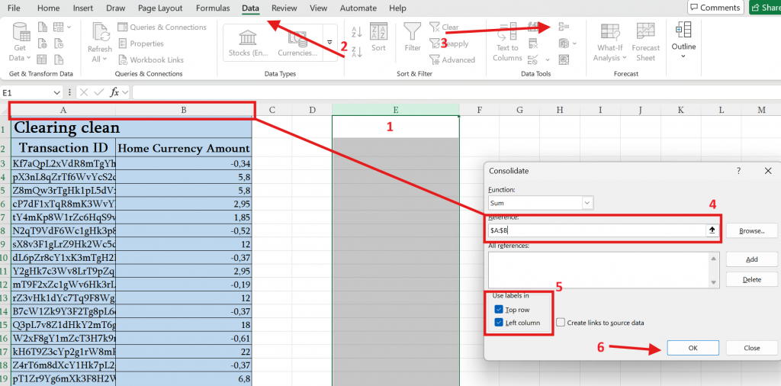Click the All references list scrollbar down arrow
Image resolution: width=781 pixels, height=386 pixels.
tap(714, 283)
